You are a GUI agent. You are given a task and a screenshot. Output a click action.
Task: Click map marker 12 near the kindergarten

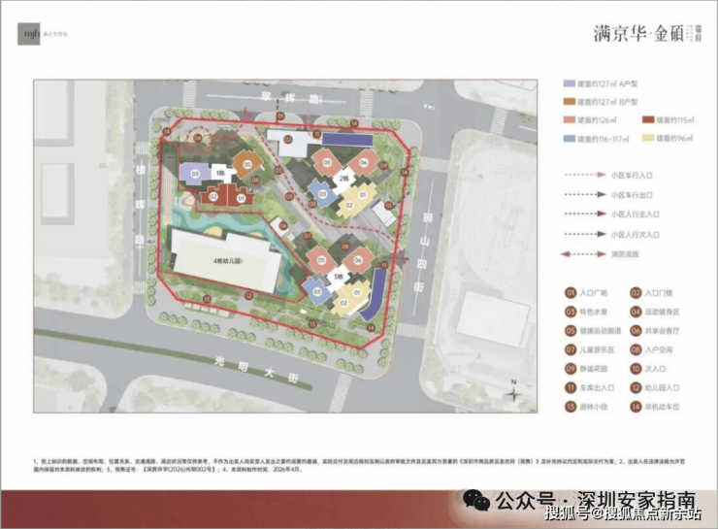tap(248, 296)
